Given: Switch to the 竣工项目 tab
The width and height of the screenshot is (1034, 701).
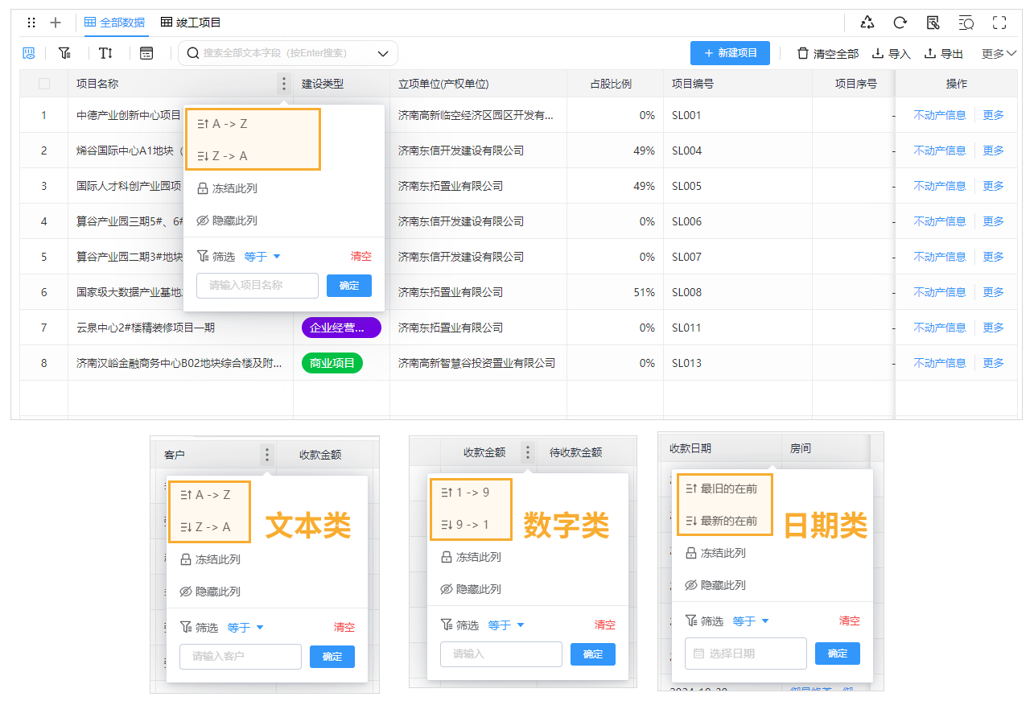Looking at the screenshot, I should pos(190,23).
